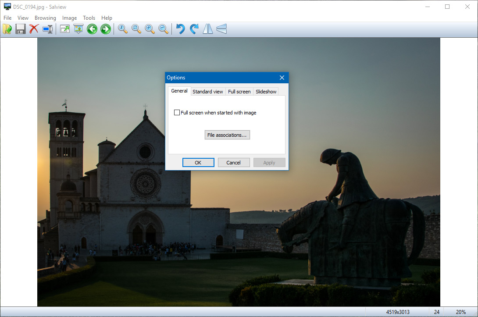
Task: Click the rename file toolbar icon
Action: [47, 29]
